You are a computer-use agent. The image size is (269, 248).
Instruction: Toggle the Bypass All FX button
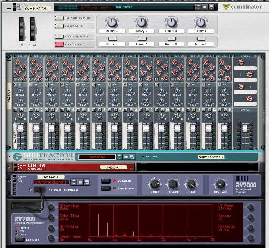(59, 26)
